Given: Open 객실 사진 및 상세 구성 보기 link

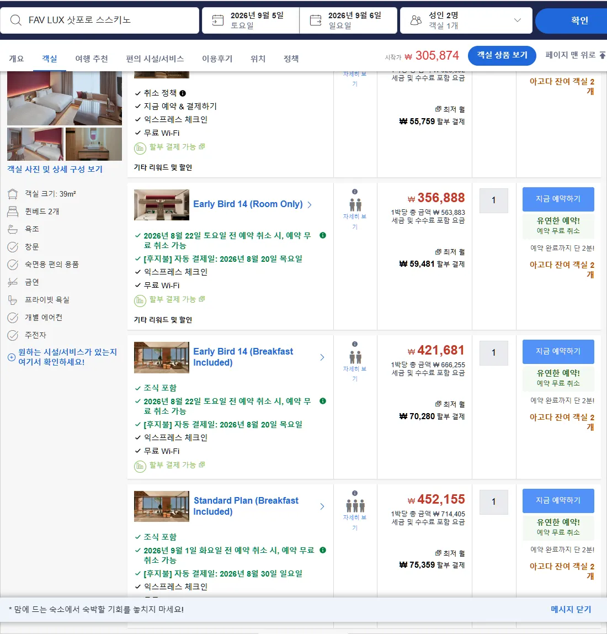Looking at the screenshot, I should coord(55,170).
